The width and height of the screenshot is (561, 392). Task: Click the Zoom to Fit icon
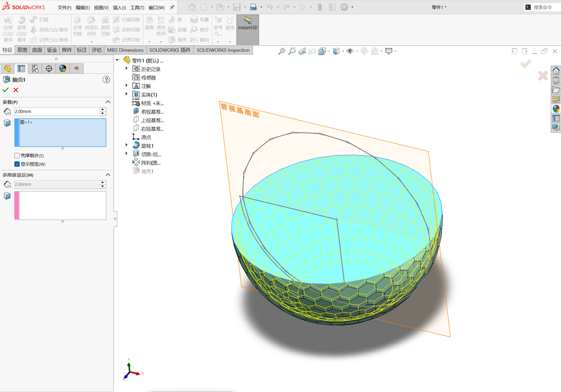coord(282,51)
